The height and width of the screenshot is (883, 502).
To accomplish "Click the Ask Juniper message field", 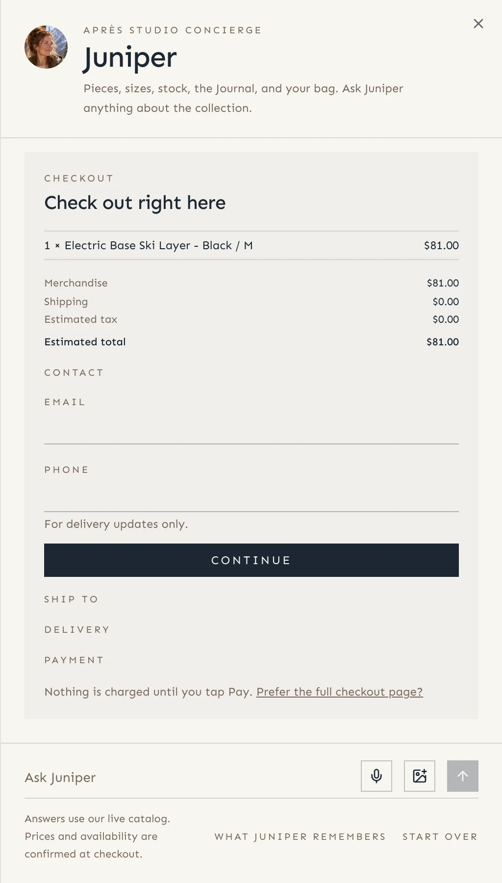I will tap(189, 778).
